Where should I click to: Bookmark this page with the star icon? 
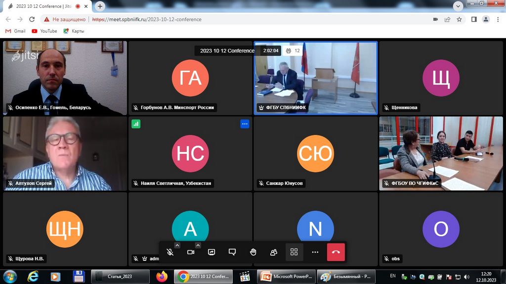459,19
